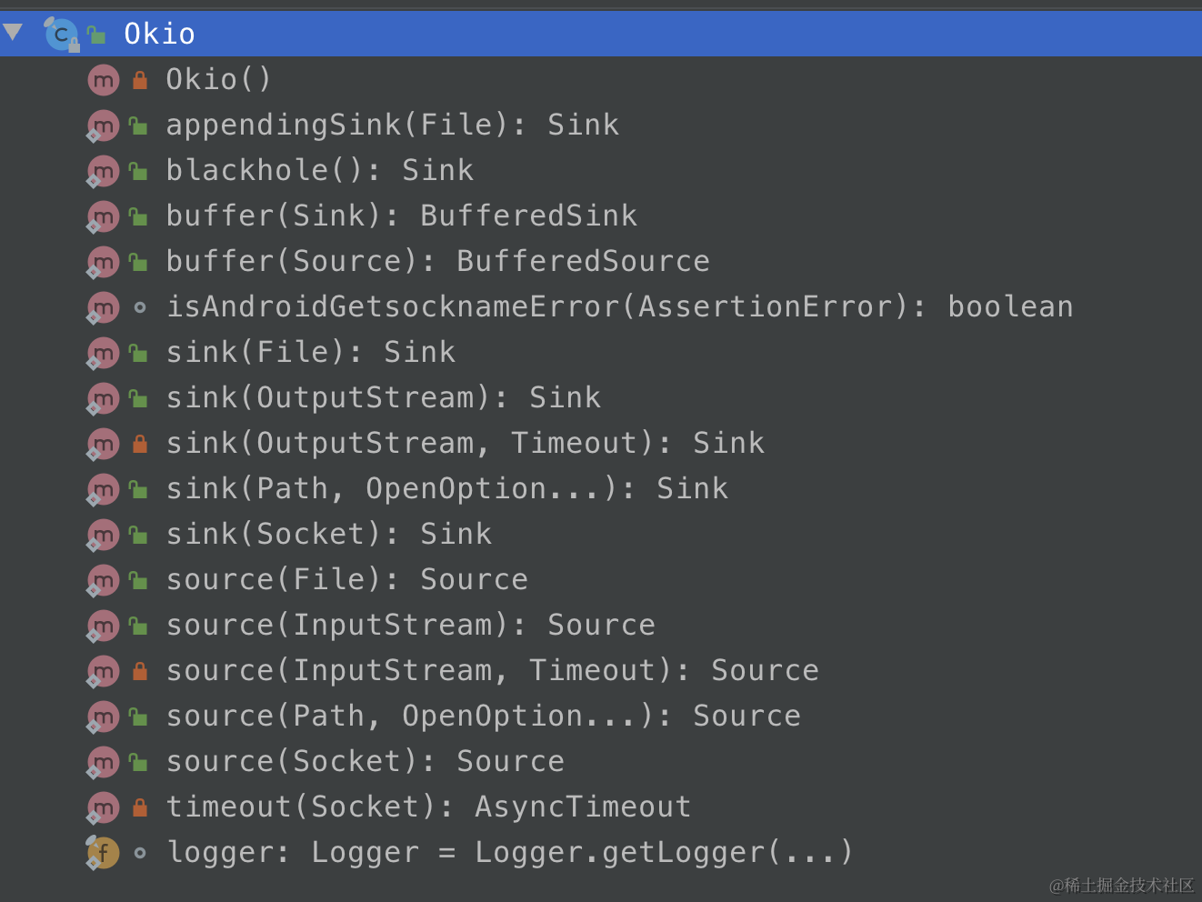Click the method icon beside appendingSink(File)
The width and height of the screenshot is (1202, 902).
[103, 125]
